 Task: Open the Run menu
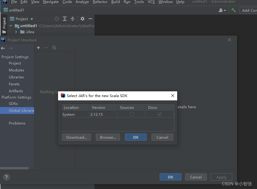pos(127,2)
